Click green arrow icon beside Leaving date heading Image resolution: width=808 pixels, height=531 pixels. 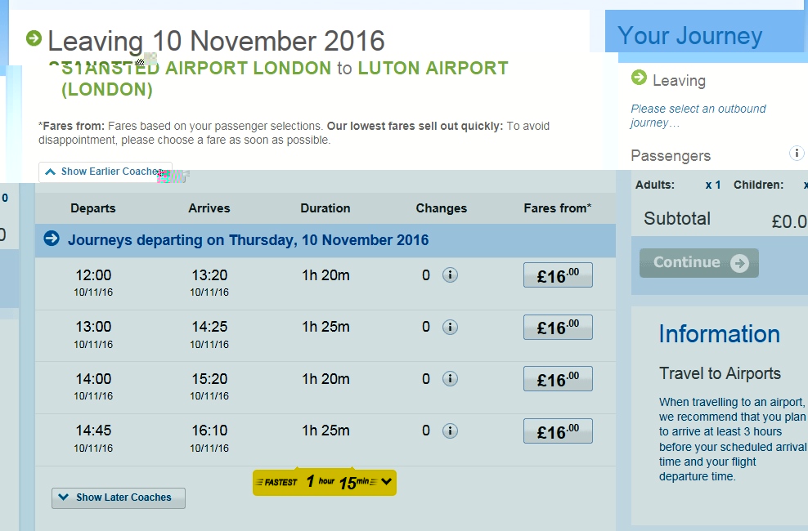tap(34, 38)
